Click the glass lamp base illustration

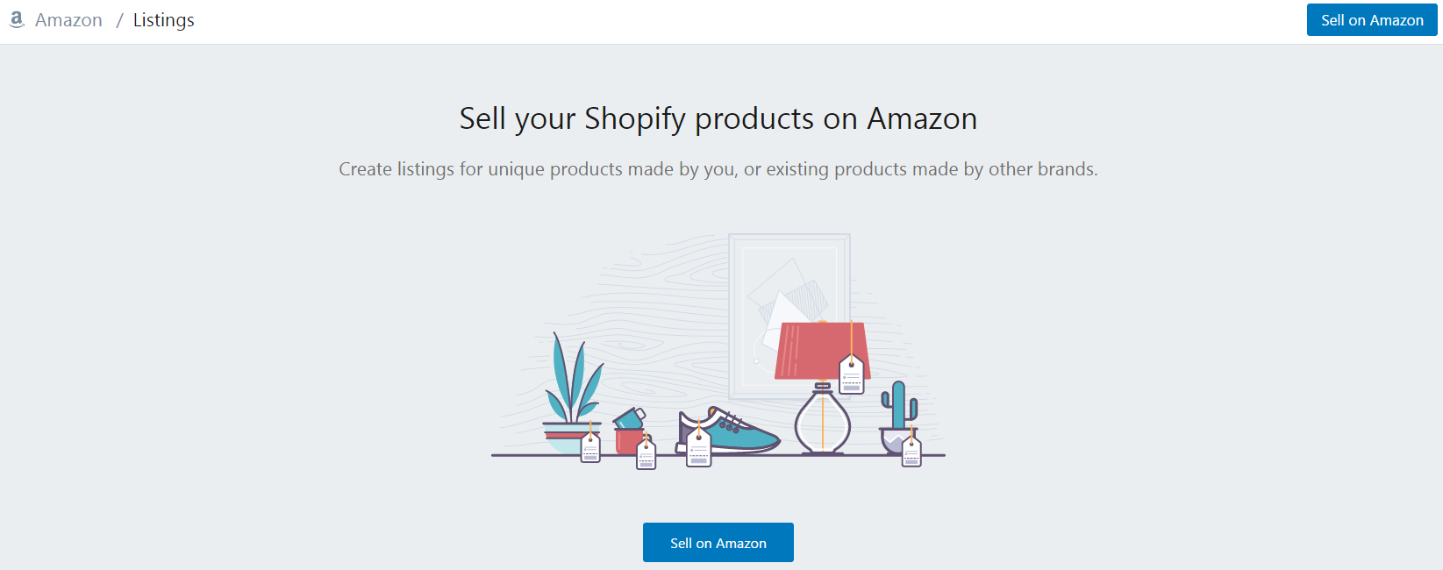[822, 419]
